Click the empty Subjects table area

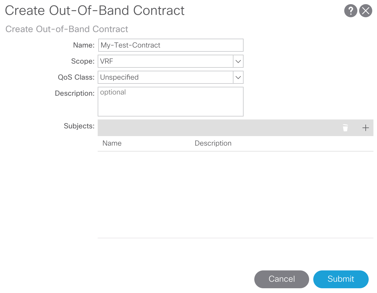coord(235,195)
